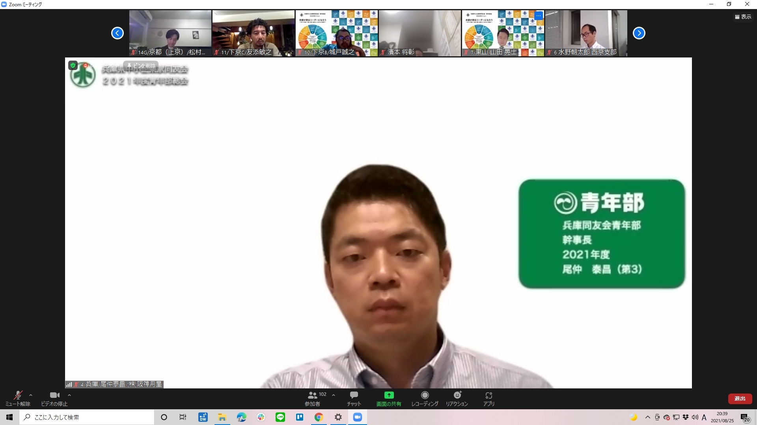This screenshot has height=425, width=757.
Task: Expand participants options arrow next to 102
Action: (x=334, y=395)
